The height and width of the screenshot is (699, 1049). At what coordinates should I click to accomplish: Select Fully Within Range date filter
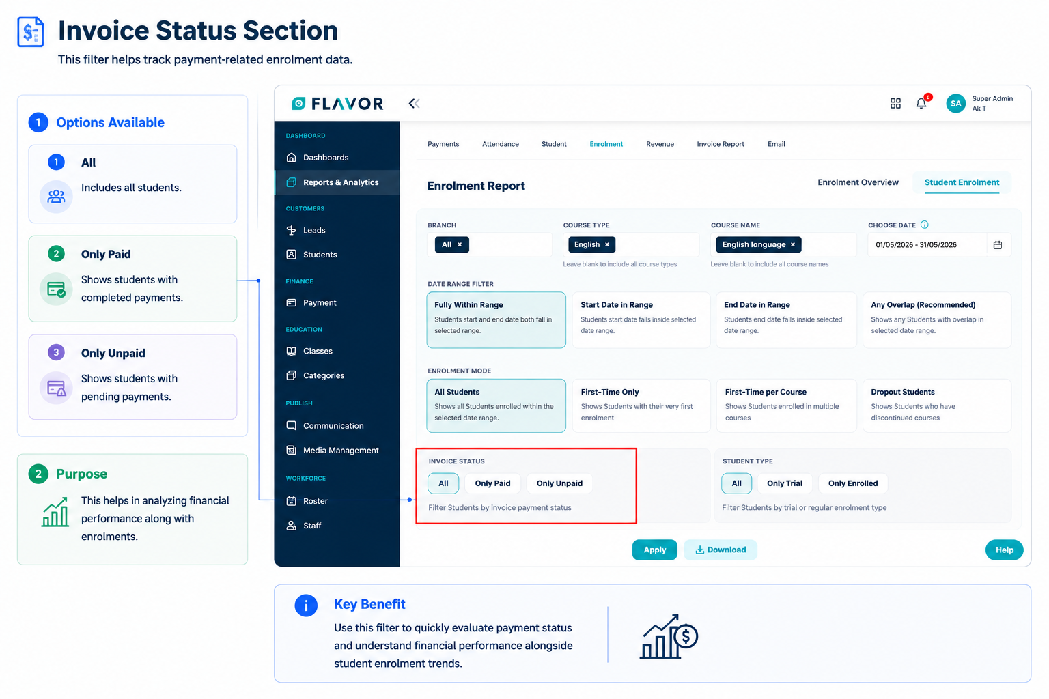[x=496, y=320]
